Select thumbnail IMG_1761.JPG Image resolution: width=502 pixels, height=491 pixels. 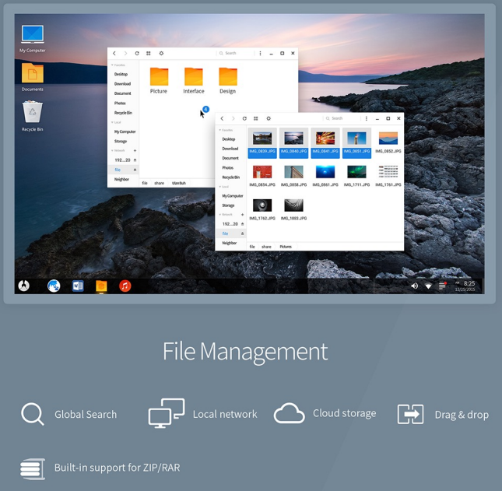pyautogui.click(x=388, y=176)
